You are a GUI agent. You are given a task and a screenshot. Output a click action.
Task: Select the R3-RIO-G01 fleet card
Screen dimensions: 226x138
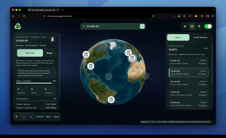point(188,94)
